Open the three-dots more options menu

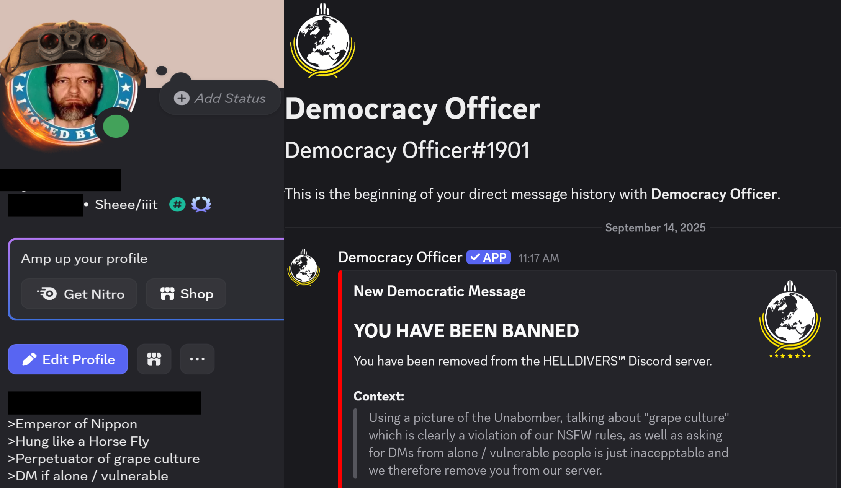click(x=197, y=359)
